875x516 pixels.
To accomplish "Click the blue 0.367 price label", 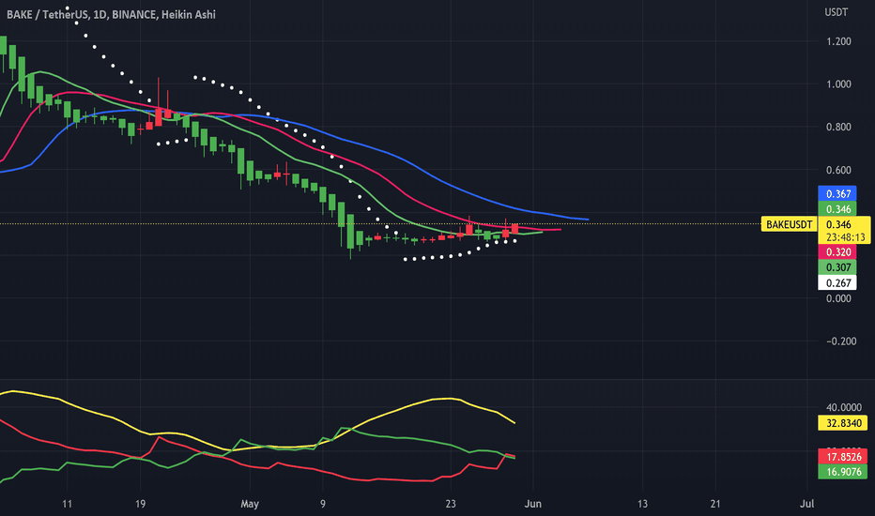I will (x=838, y=193).
